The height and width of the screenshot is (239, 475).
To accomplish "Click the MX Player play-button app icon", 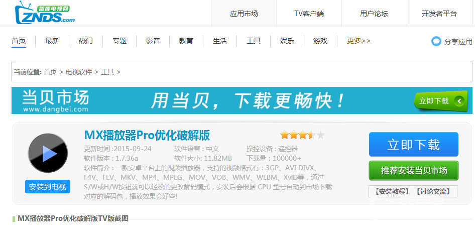I will 48,153.
